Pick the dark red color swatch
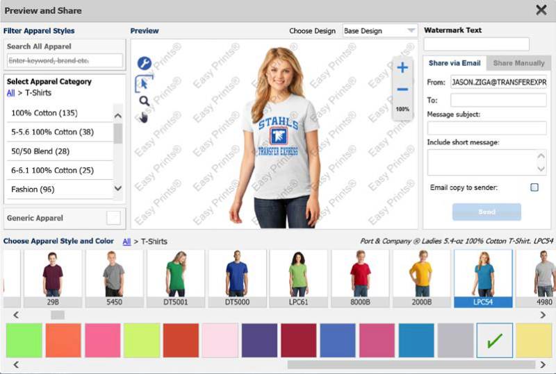This screenshot has width=556, height=374. coord(299,341)
